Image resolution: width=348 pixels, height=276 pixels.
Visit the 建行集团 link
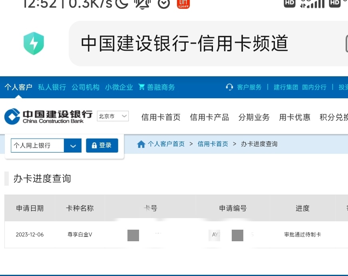(286, 87)
